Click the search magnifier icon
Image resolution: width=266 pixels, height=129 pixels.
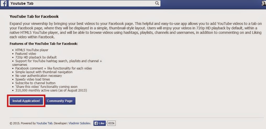pos(157,3)
